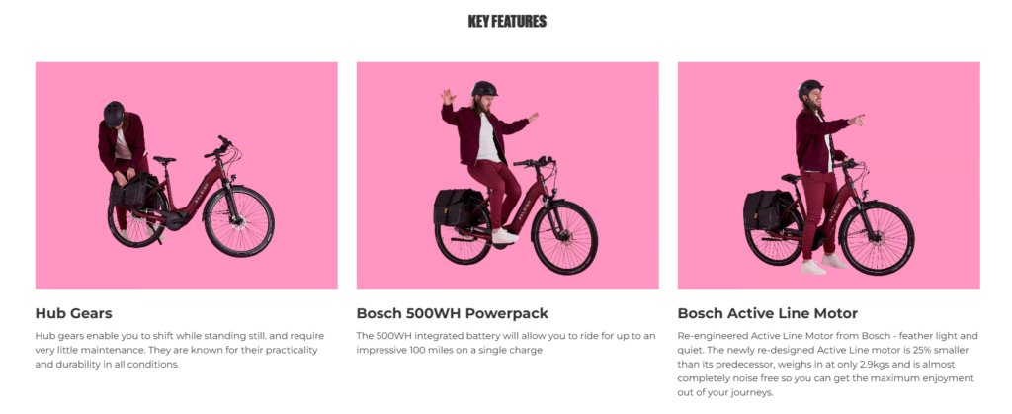Click the pointing hand in the third image
The height and width of the screenshot is (414, 1012).
point(858,120)
